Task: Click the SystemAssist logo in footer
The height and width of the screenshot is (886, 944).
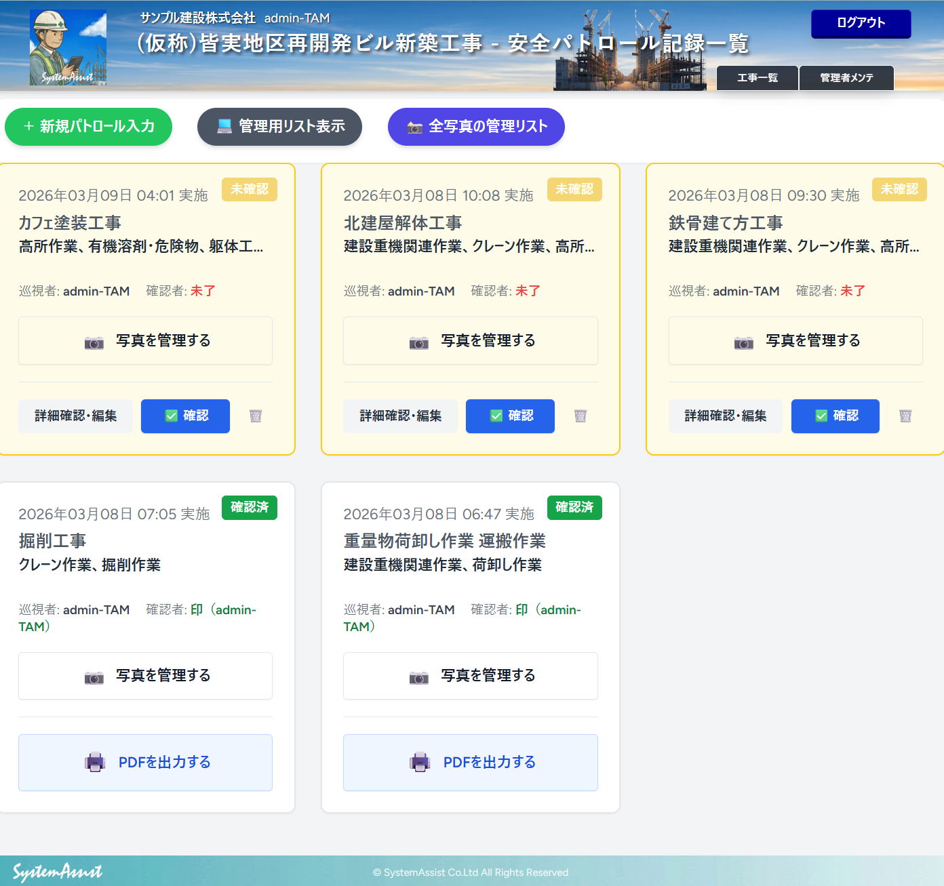Action: (58, 872)
